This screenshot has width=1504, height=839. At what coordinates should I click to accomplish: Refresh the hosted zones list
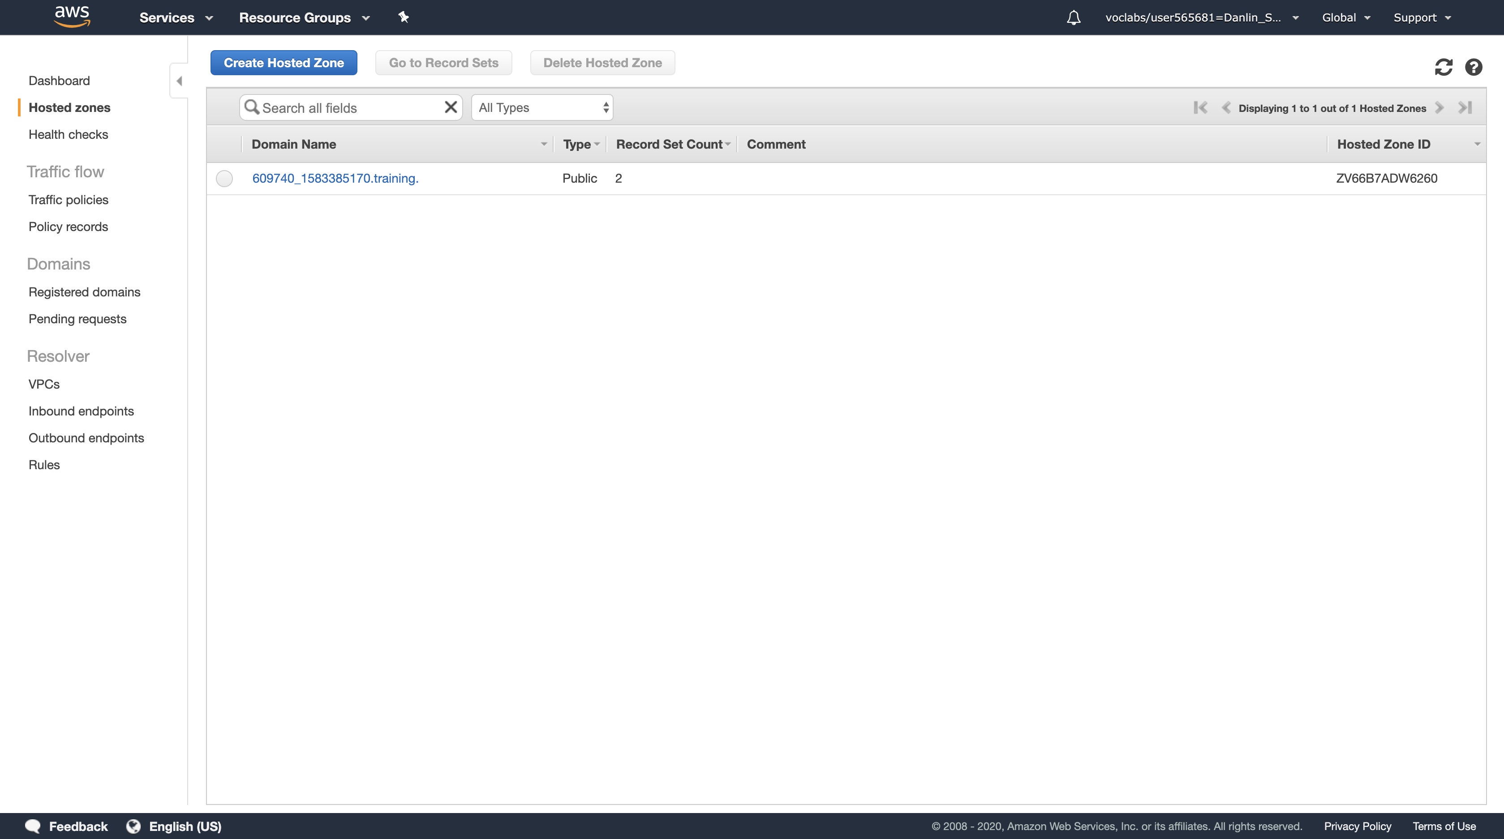click(x=1443, y=67)
